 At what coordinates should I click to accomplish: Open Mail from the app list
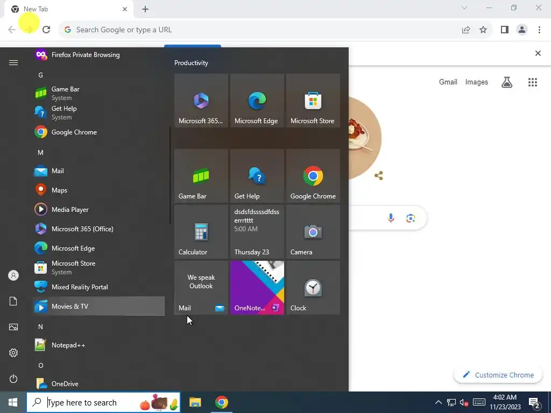click(98, 171)
